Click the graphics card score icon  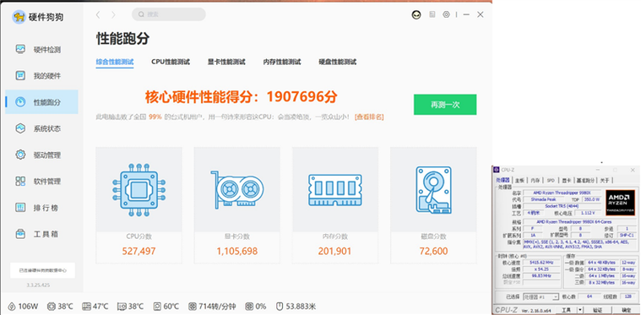(x=237, y=190)
